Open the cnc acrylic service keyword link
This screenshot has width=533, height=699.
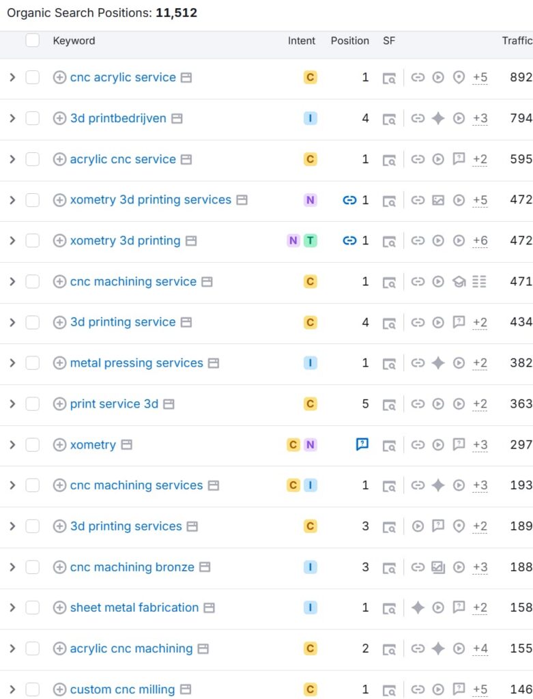[123, 78]
